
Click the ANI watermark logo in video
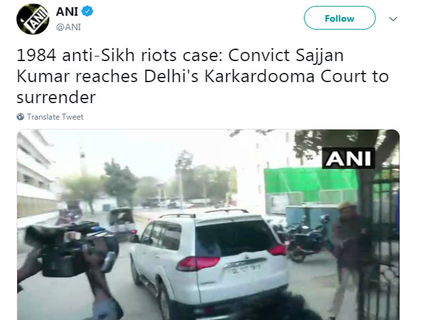tap(349, 158)
